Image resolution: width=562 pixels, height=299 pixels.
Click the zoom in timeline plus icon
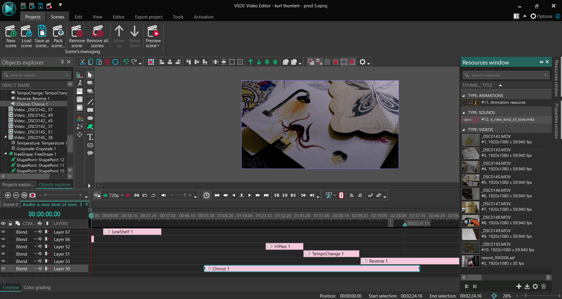(x=8, y=195)
